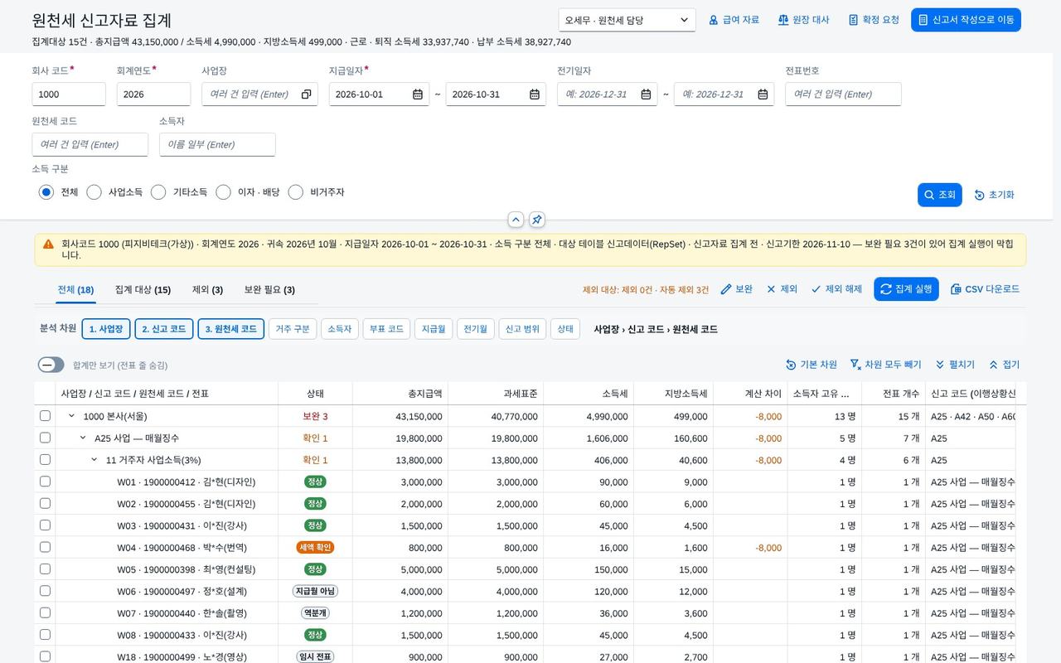Select the 비거주자 radio button
Viewport: 1061px width, 663px height.
296,192
